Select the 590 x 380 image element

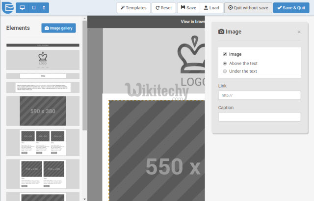(x=43, y=111)
